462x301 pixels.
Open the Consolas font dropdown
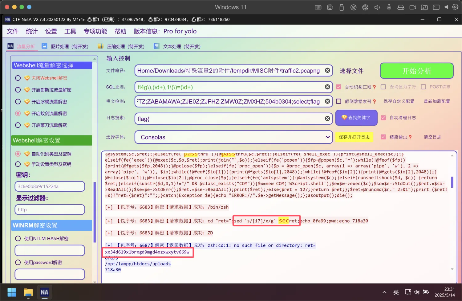tap(234, 137)
